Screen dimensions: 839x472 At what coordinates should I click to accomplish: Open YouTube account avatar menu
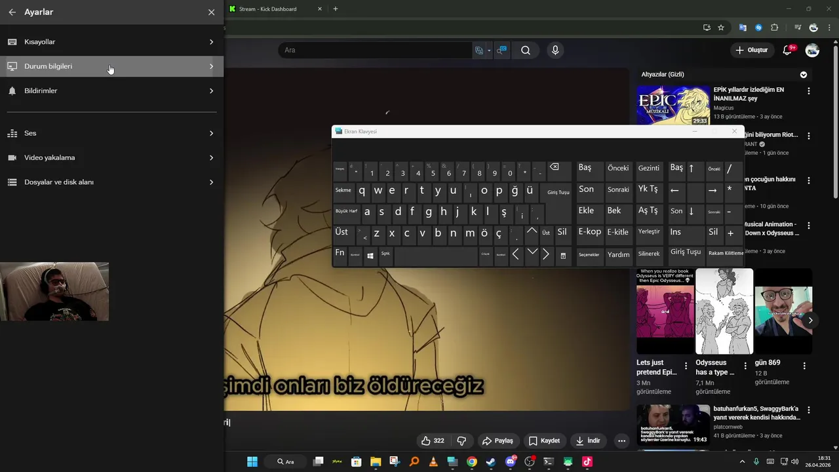(812, 50)
